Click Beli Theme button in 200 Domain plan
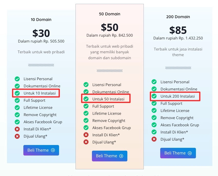Image resolution: width=218 pixels, height=176 pixels. 178,153
